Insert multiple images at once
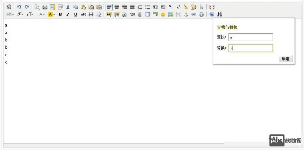This screenshot has height=150, width=304. (x=117, y=14)
